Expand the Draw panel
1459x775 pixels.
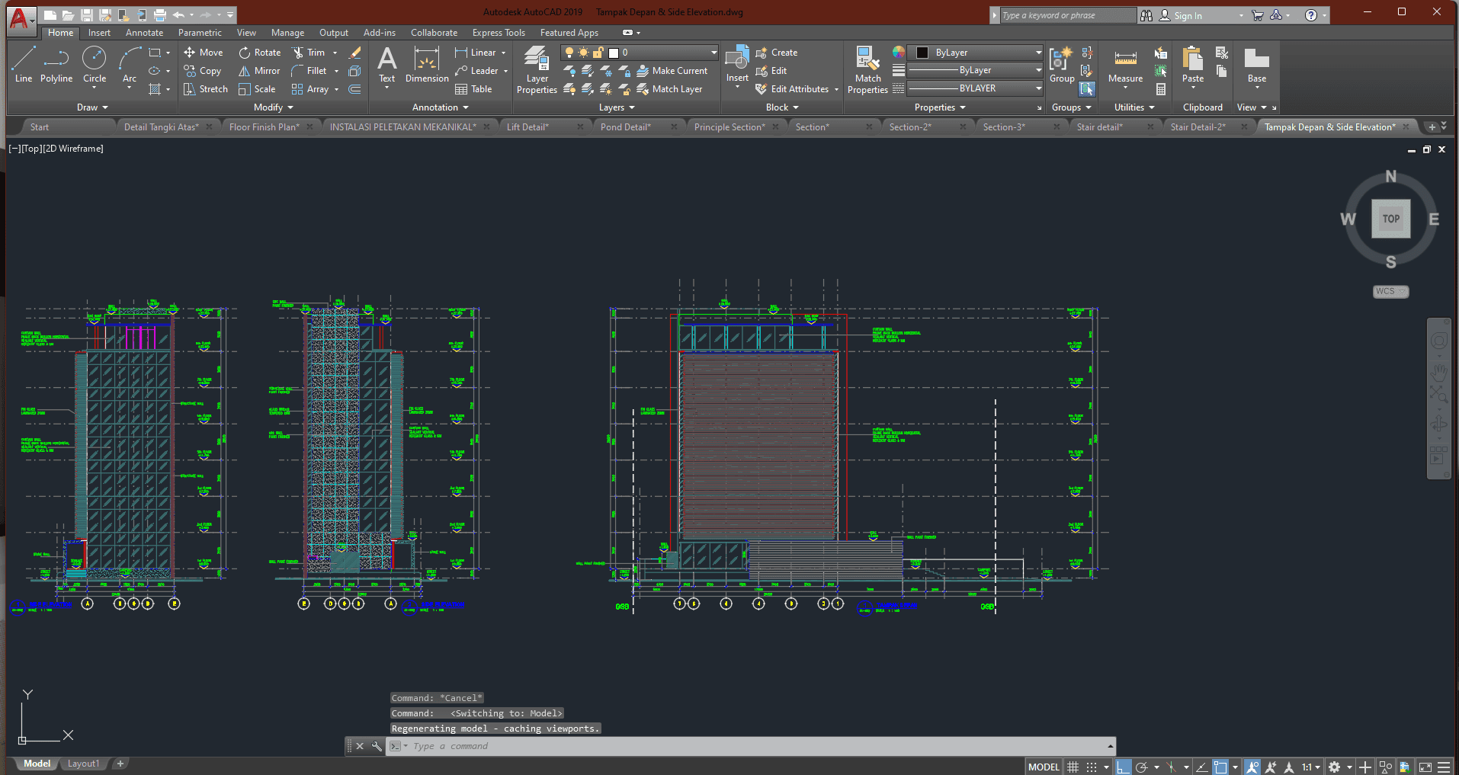92,107
